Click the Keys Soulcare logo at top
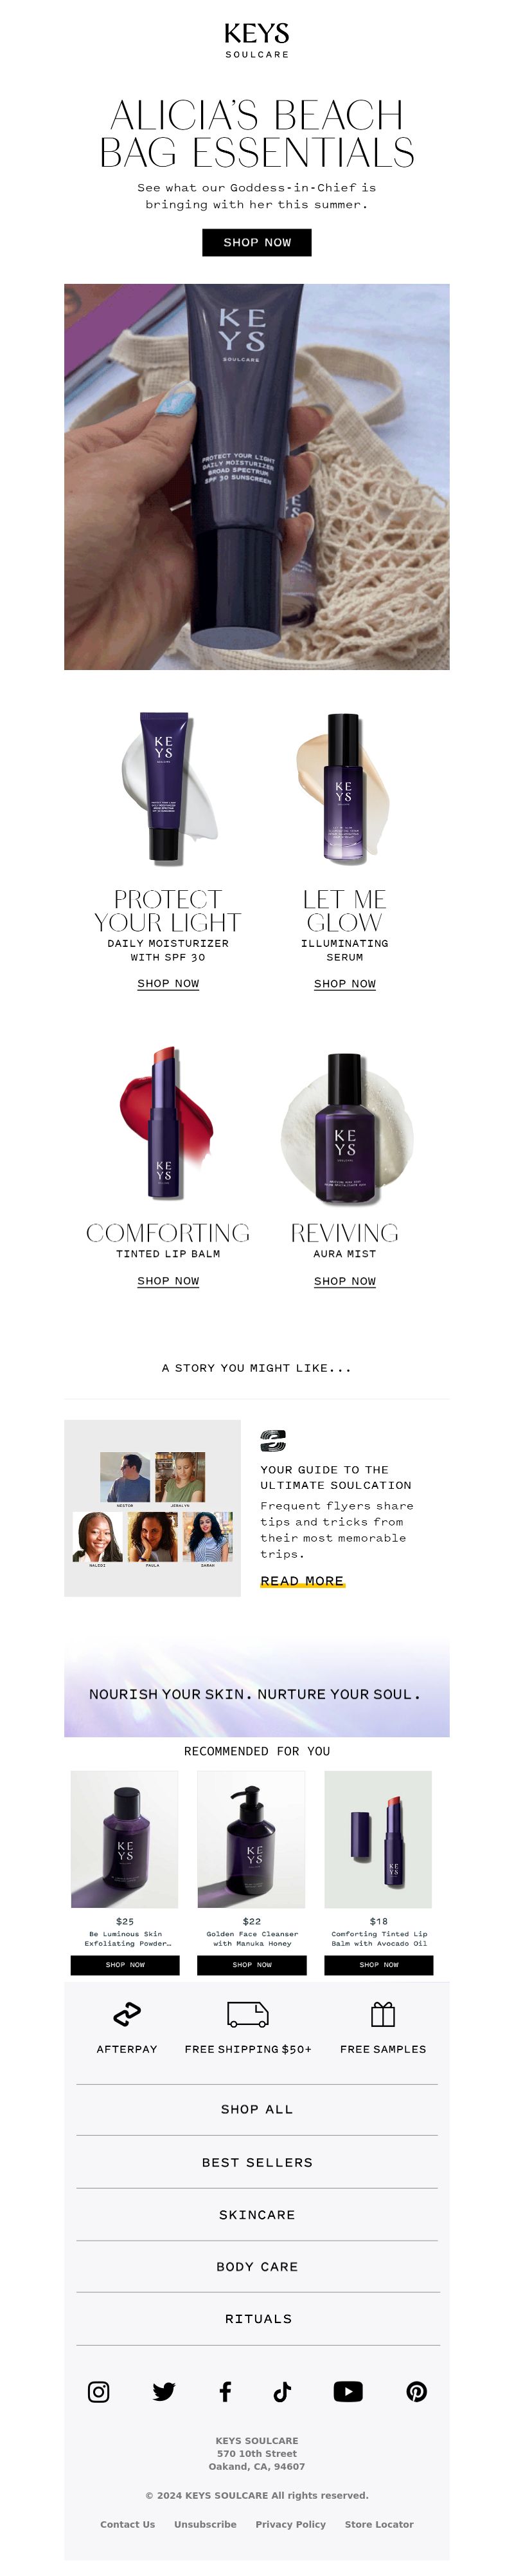 coord(256,41)
